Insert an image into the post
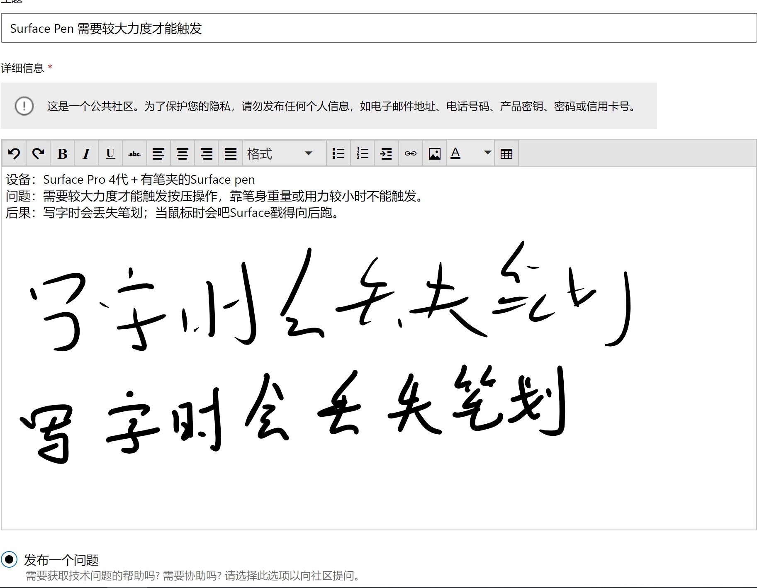Screen dimensions: 757x588 [x=435, y=154]
